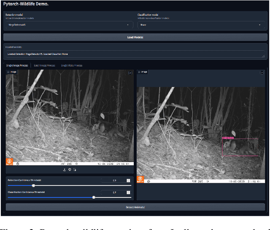
Task: Click the Detection Confidence Threshold number field
Action: (x=113, y=180)
